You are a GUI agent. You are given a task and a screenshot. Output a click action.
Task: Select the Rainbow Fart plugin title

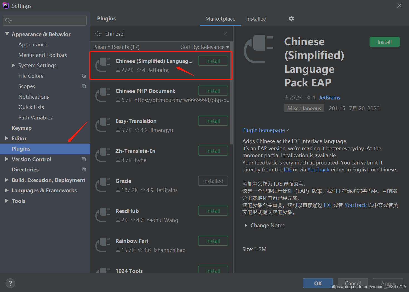[x=132, y=241]
